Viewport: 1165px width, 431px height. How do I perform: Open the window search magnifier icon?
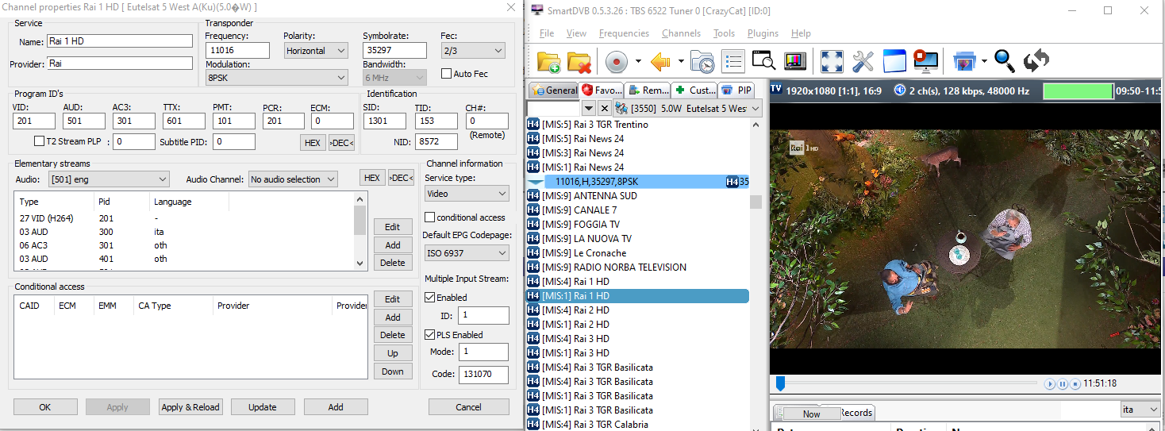pyautogui.click(x=763, y=62)
